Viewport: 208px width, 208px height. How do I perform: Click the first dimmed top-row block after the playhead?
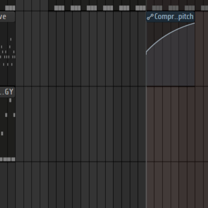(157, 8)
